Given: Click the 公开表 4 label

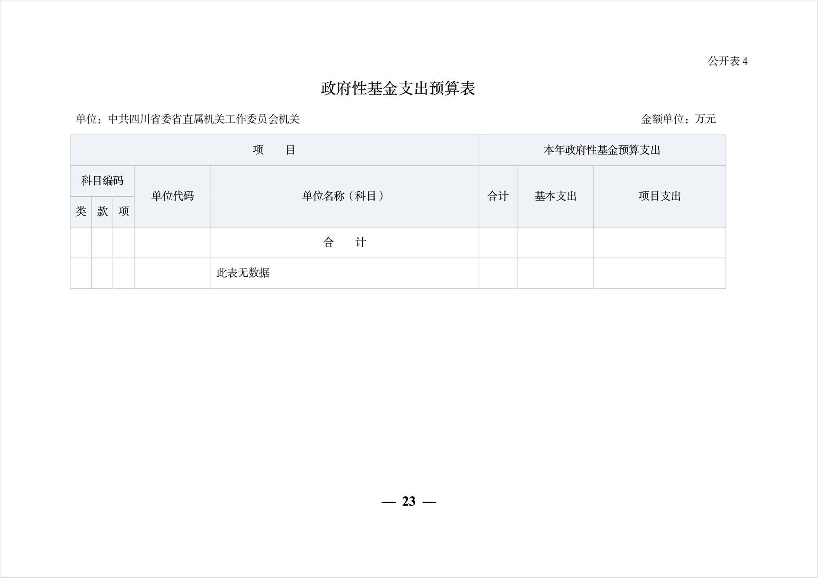Looking at the screenshot, I should [727, 61].
